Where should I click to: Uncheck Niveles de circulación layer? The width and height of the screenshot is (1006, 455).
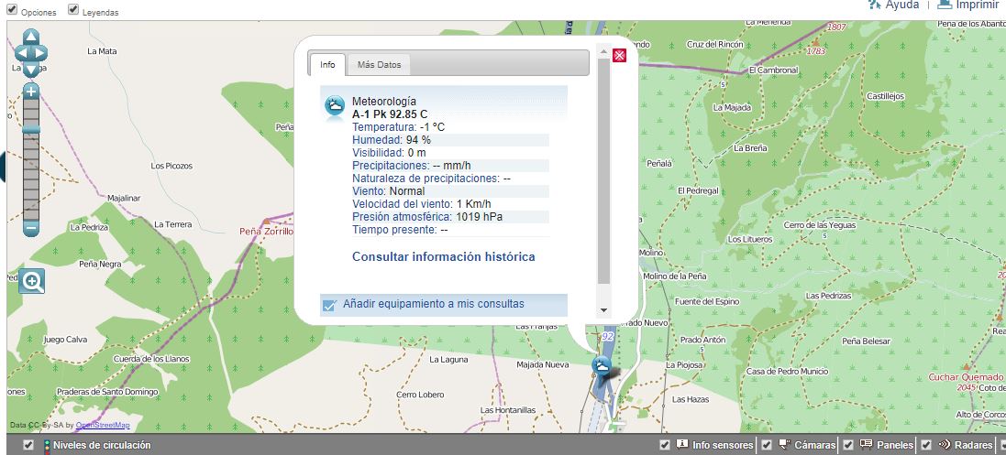coord(28,445)
